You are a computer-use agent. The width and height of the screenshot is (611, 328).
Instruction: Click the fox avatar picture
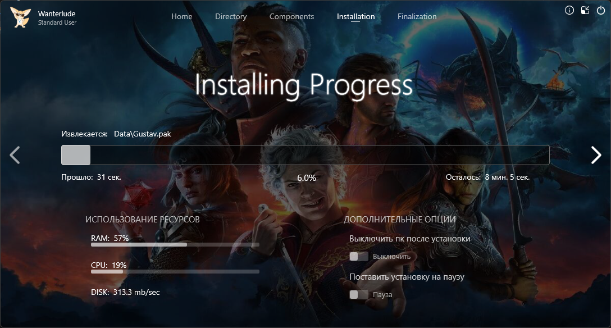click(21, 17)
